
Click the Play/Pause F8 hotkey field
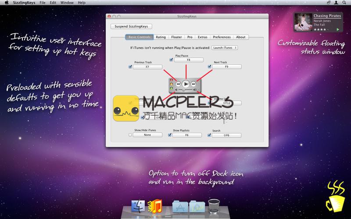[189, 60]
